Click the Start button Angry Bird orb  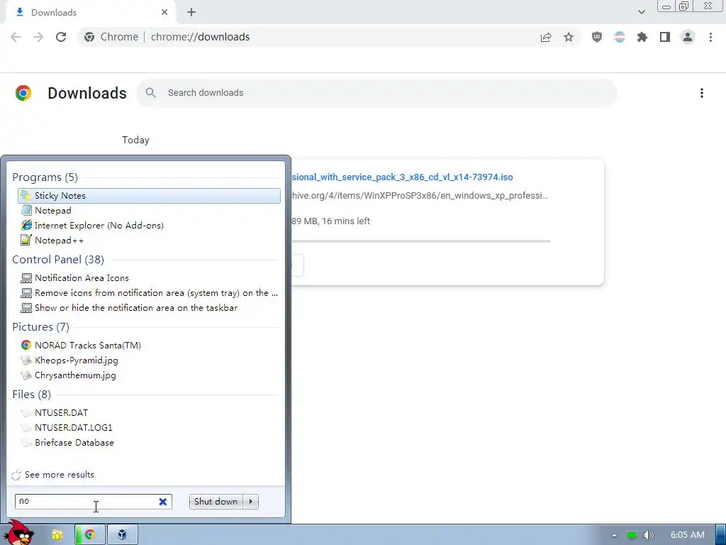[18, 533]
